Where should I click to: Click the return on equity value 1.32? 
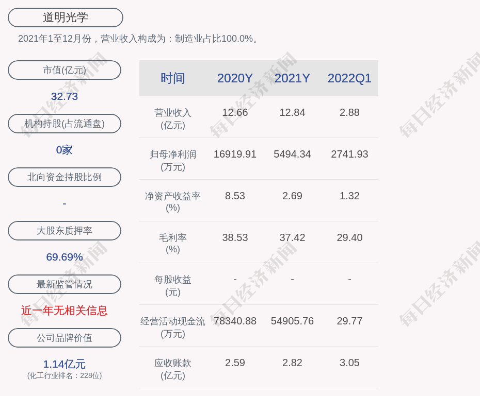click(x=349, y=196)
